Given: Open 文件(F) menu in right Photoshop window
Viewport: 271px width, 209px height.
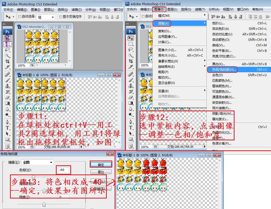Looking at the screenshot, I should pyautogui.click(x=131, y=9).
